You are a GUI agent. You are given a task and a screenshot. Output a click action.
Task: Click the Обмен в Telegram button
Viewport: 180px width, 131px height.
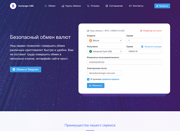26,69
